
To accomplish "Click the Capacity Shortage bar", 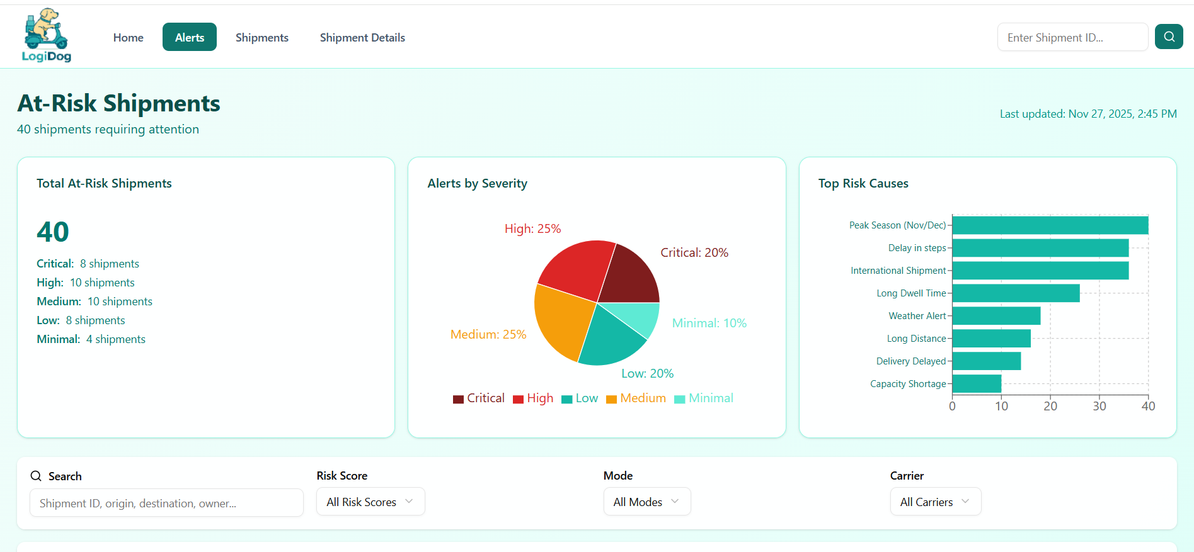I will 977,384.
